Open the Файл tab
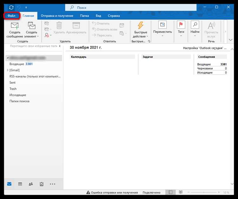Viewport: 238px width, 199px height. point(11,16)
